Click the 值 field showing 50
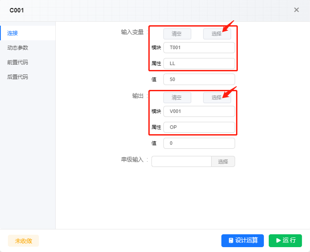 [x=199, y=79]
